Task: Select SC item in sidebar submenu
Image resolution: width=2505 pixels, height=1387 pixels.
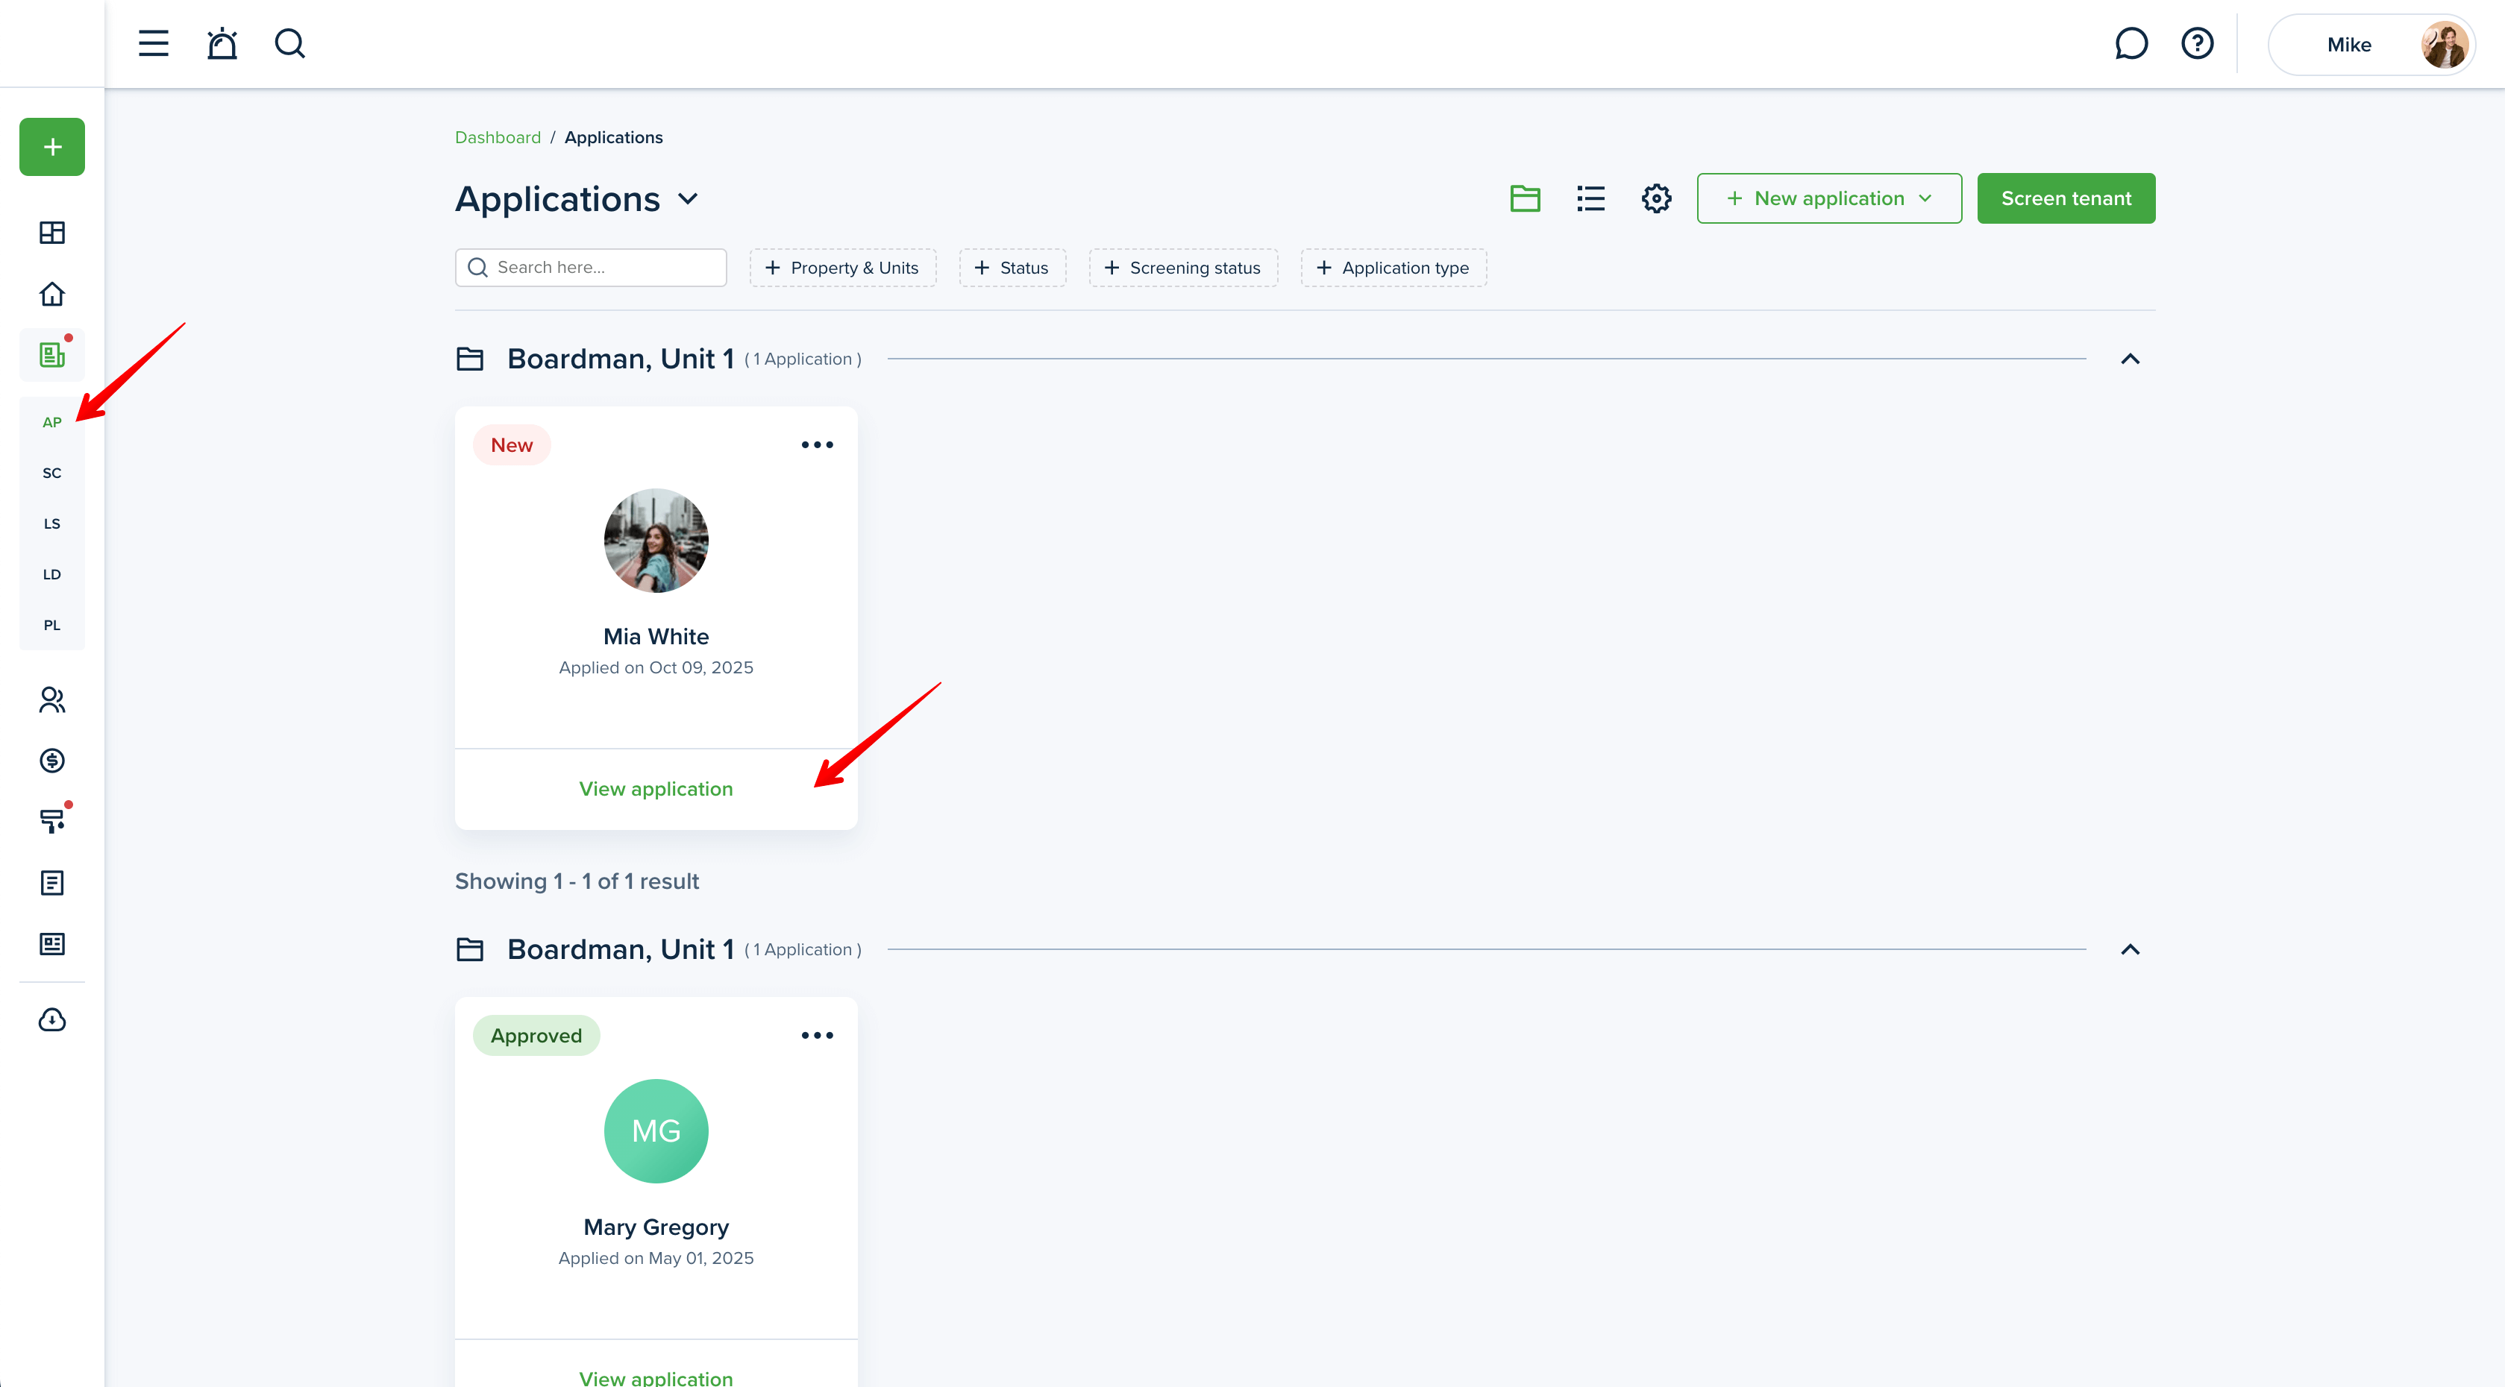Action: click(52, 472)
